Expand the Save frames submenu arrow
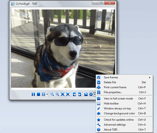The image size is (157, 133). coord(150,77)
